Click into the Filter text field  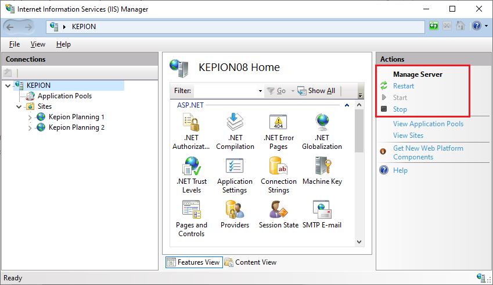click(226, 91)
